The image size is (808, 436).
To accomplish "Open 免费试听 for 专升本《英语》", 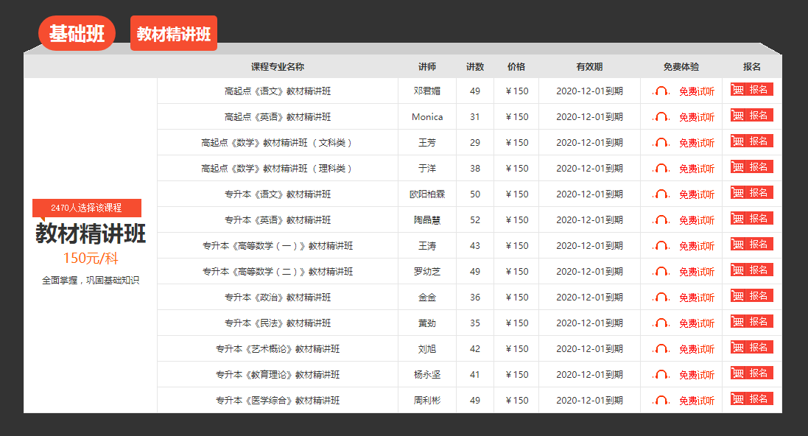I will (x=697, y=220).
